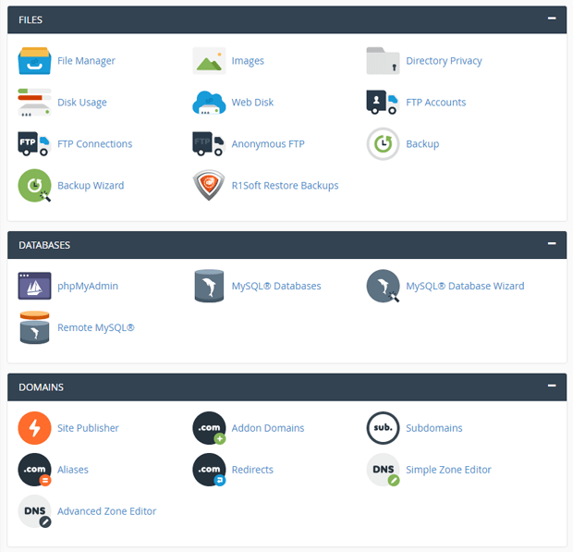Collapse the Domains section
Image resolution: width=573 pixels, height=552 pixels.
coord(552,386)
